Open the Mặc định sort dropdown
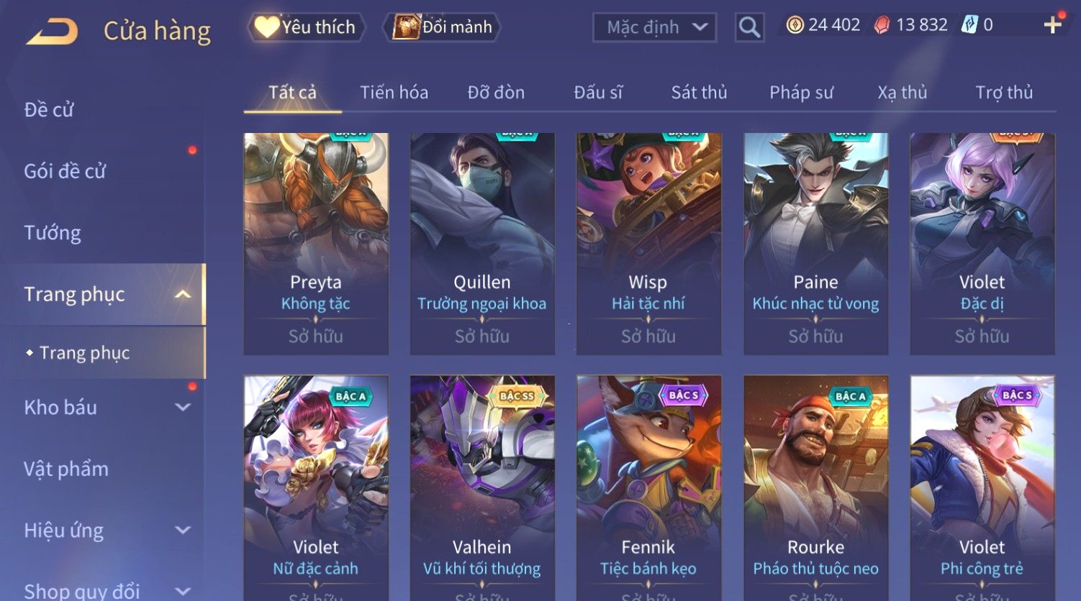This screenshot has width=1081, height=601. (x=654, y=27)
